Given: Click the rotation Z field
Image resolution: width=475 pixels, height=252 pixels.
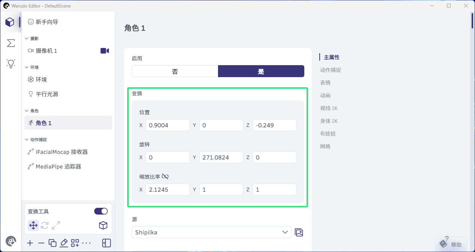Looking at the screenshot, I should pos(275,157).
